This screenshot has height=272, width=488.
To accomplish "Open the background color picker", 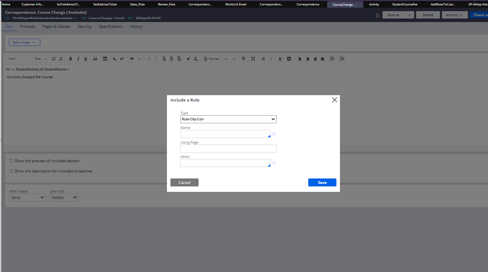I will [x=290, y=59].
